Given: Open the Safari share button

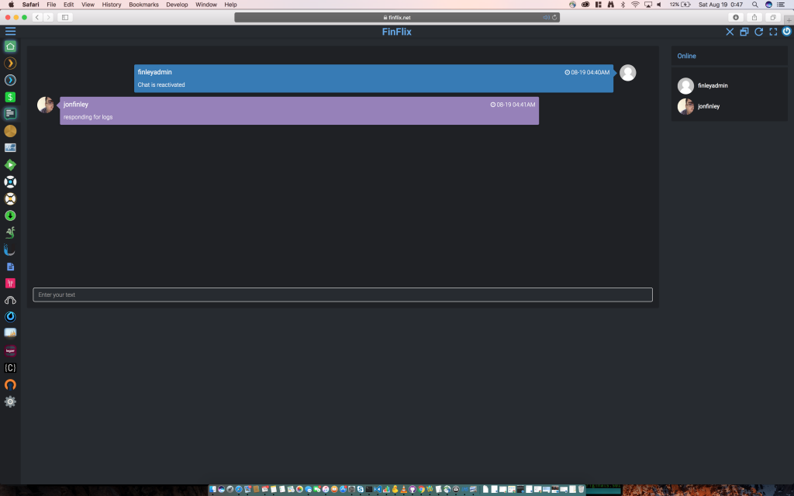Looking at the screenshot, I should [754, 17].
